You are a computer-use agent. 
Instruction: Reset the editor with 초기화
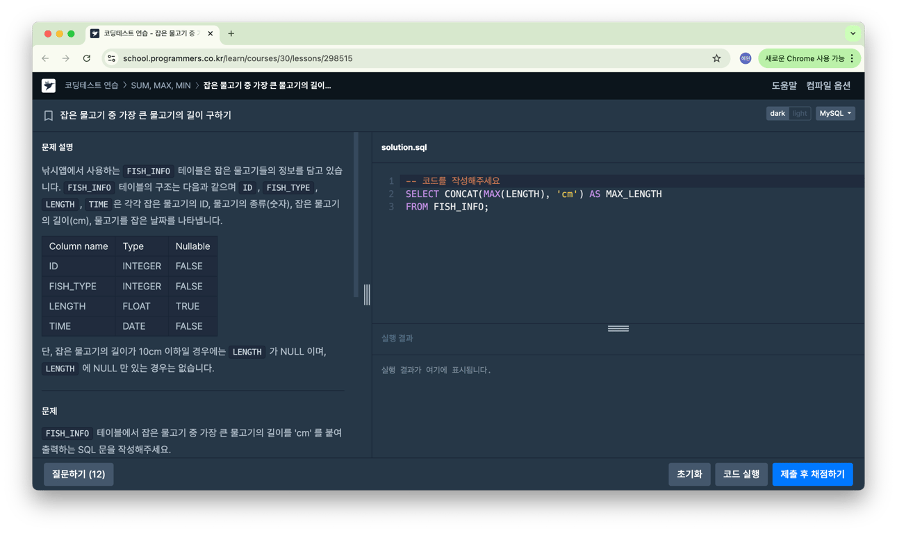click(x=689, y=474)
